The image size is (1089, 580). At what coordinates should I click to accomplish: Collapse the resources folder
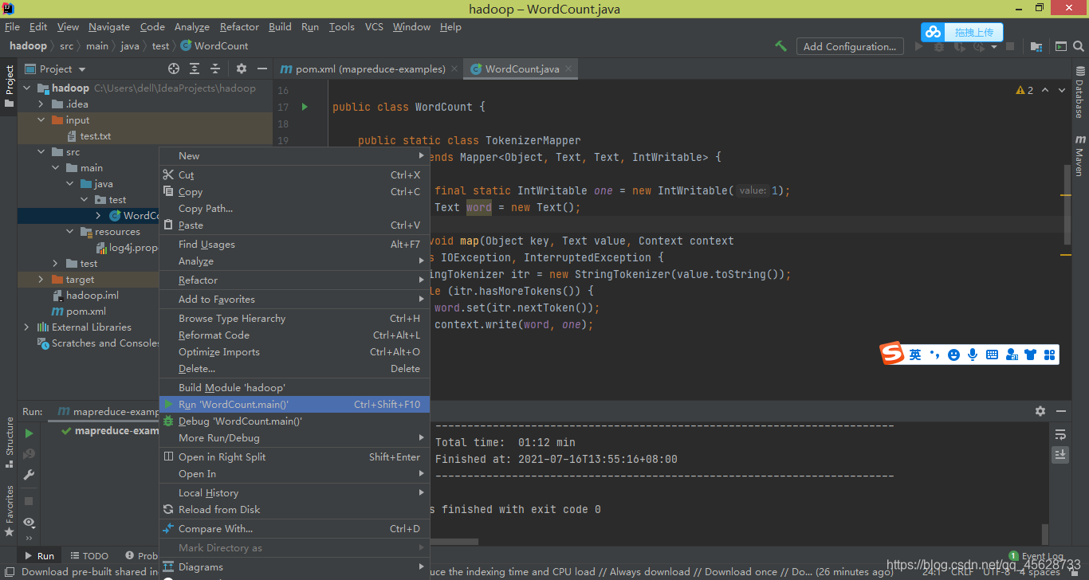70,232
